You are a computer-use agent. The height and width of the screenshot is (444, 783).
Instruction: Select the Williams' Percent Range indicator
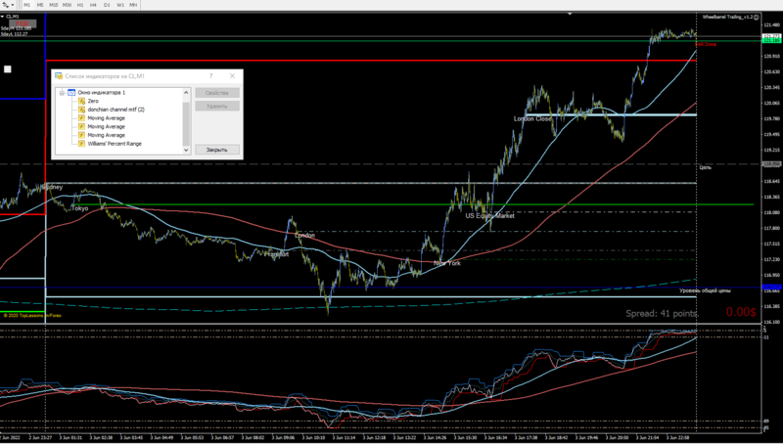(115, 144)
